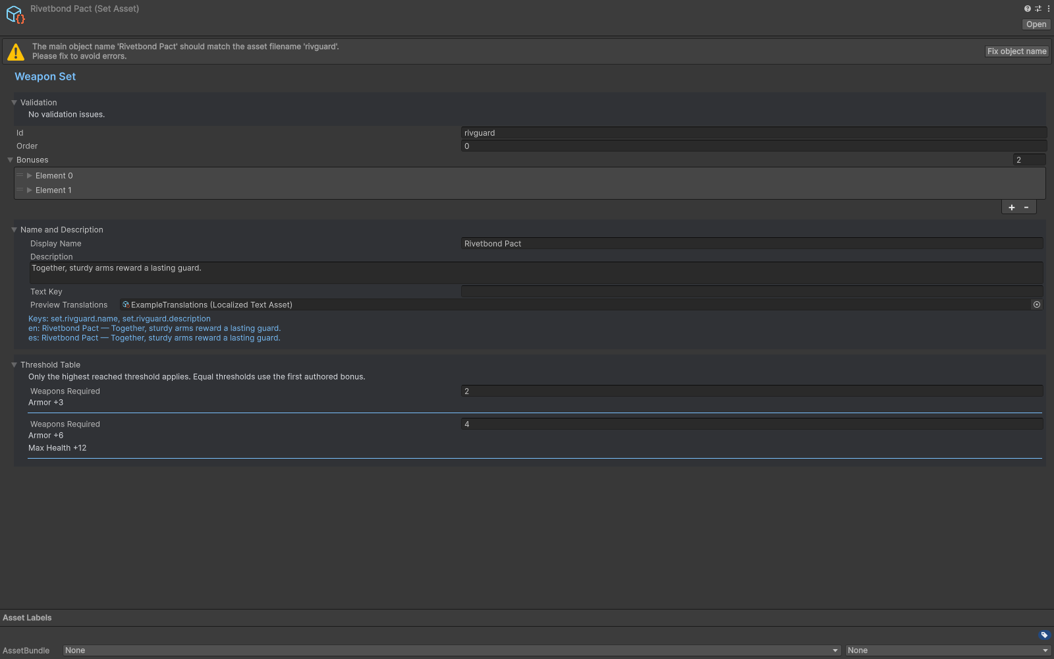Click the Set Asset cube icon
The height and width of the screenshot is (659, 1054).
pos(14,14)
